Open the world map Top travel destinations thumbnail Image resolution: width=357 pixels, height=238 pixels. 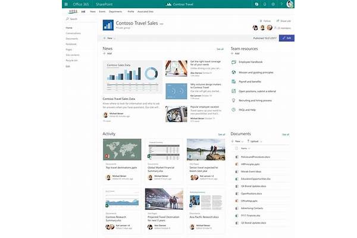pos(122,149)
